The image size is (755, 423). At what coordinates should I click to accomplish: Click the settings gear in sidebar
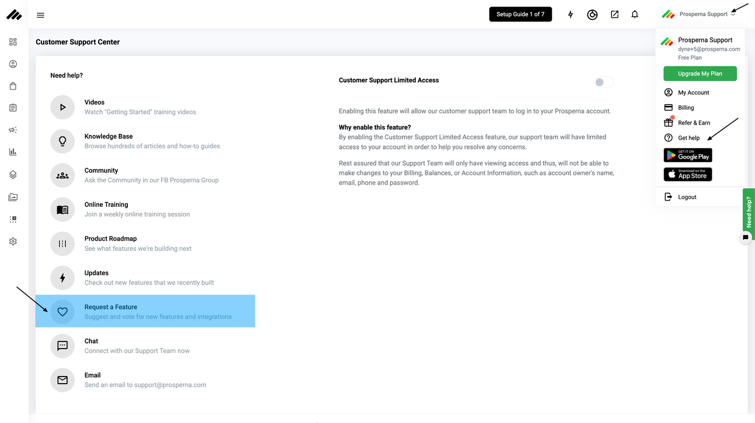(x=13, y=242)
